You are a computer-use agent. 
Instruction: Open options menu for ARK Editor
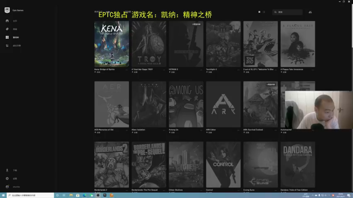point(238,130)
